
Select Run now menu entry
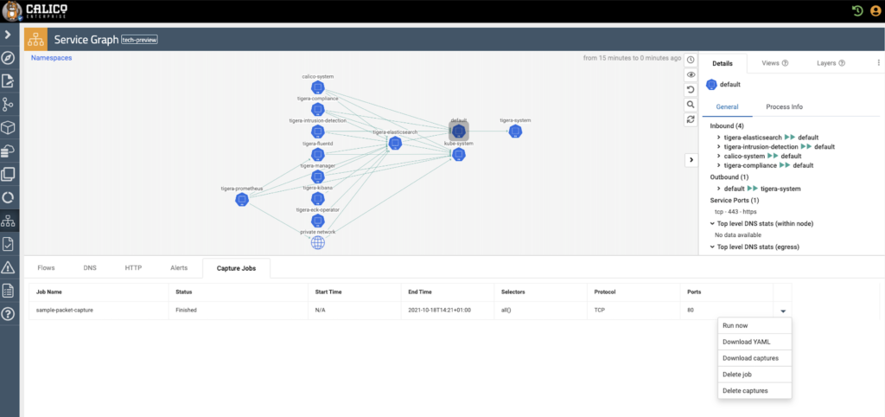pos(754,326)
